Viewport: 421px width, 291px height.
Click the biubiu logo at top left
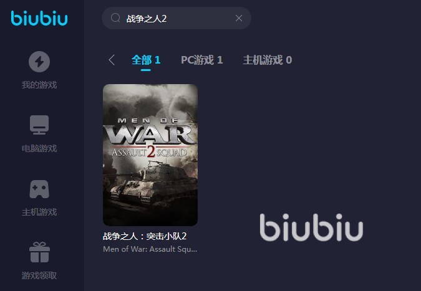[39, 18]
